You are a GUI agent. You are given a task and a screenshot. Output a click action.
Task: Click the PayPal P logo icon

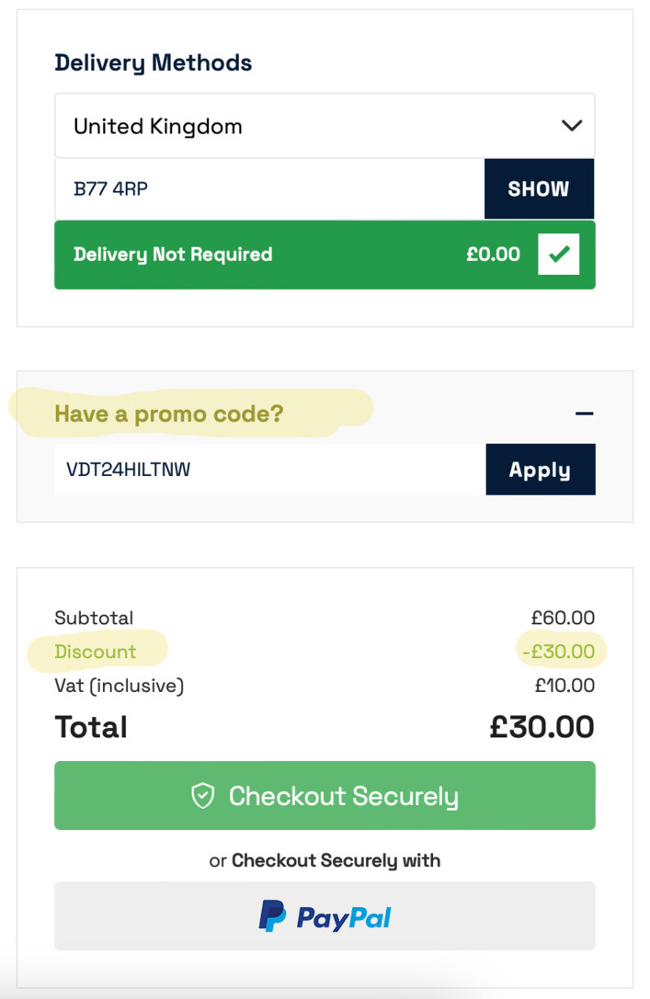point(272,916)
